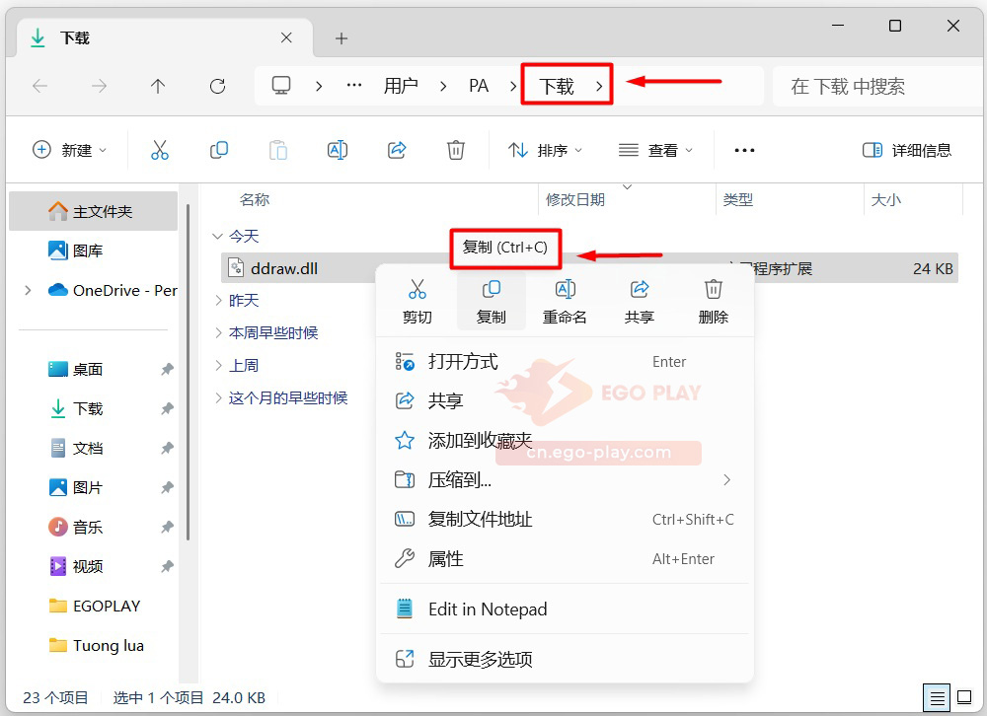Image resolution: width=987 pixels, height=716 pixels.
Task: Click the Share icon in the toolbar
Action: [x=397, y=150]
